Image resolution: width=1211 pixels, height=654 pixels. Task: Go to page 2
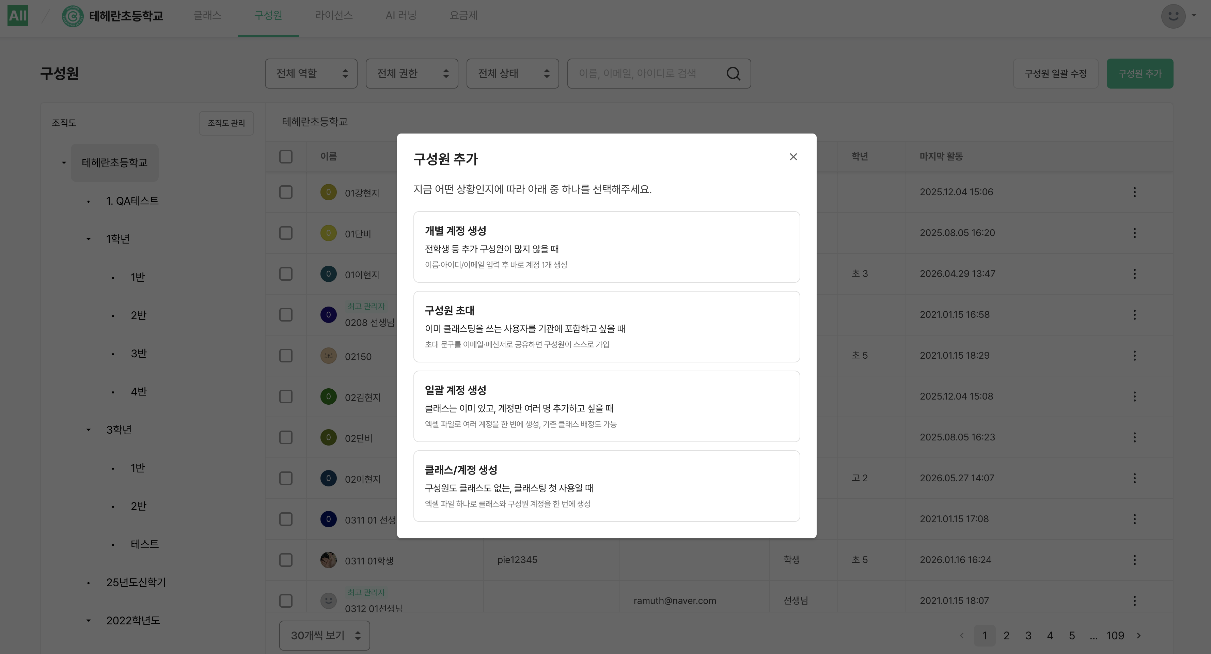tap(1007, 636)
